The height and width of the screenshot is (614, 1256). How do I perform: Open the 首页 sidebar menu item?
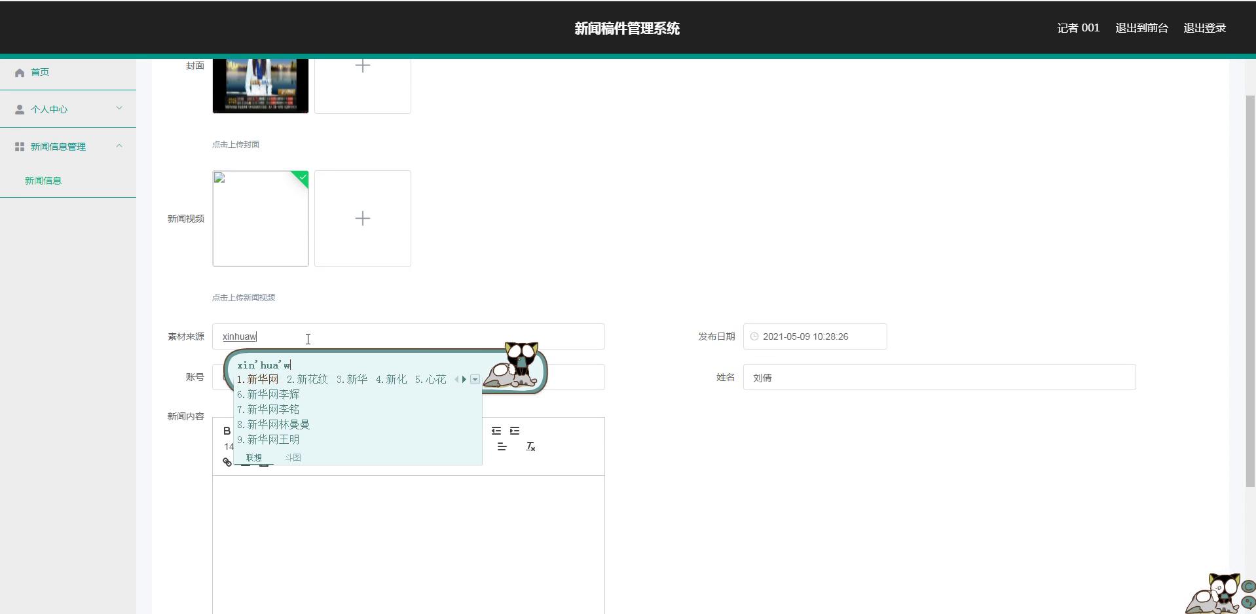click(x=40, y=72)
